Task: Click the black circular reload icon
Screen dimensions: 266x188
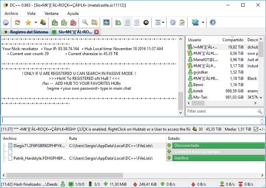Action: pos(146,22)
